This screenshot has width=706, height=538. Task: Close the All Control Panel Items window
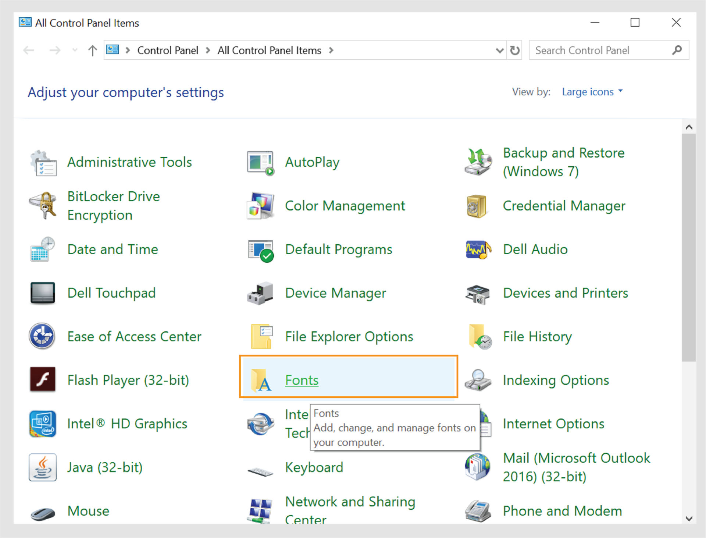pos(676,22)
